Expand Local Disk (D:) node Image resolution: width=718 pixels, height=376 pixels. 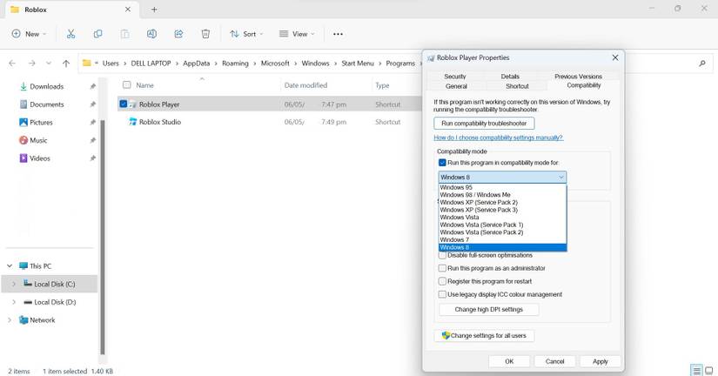[14, 302]
